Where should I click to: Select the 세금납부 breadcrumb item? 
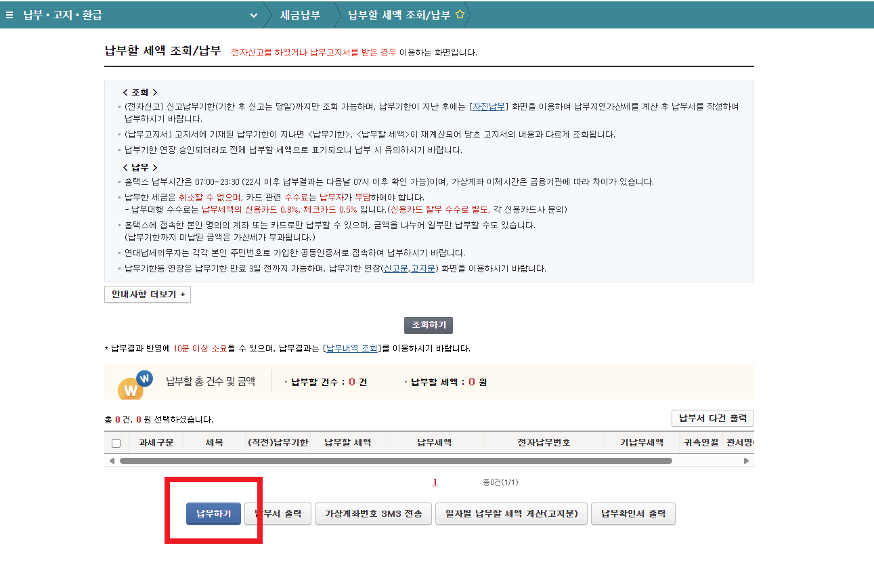tap(299, 14)
